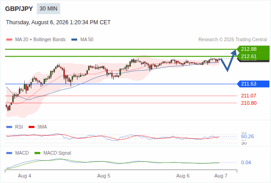Select the 212.88 green resistance label
Screen dimensions: 271x183
(x=253, y=49)
